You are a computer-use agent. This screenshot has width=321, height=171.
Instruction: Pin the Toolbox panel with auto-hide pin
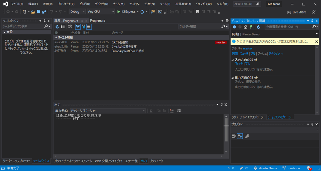click(44, 21)
